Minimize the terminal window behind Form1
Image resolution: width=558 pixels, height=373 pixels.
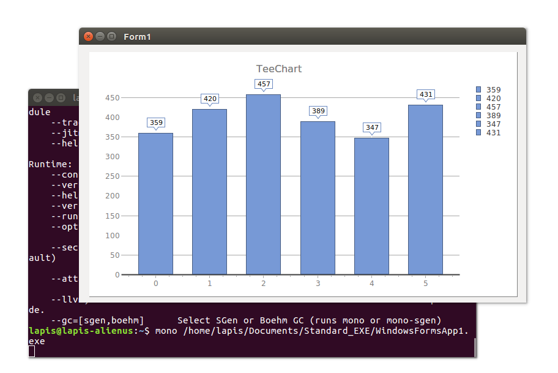[50, 97]
